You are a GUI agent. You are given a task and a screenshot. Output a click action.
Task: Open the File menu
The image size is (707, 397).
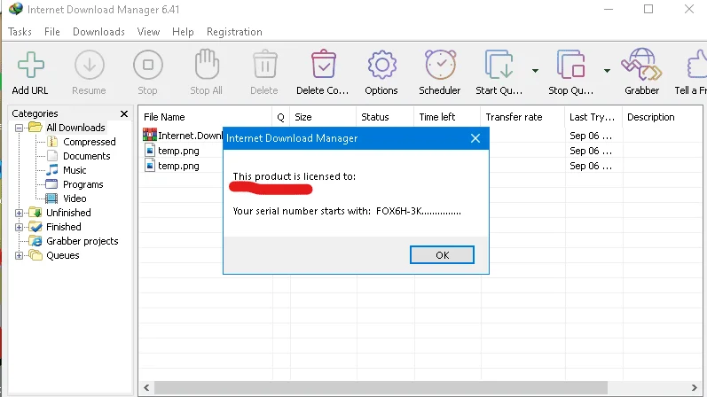(51, 32)
